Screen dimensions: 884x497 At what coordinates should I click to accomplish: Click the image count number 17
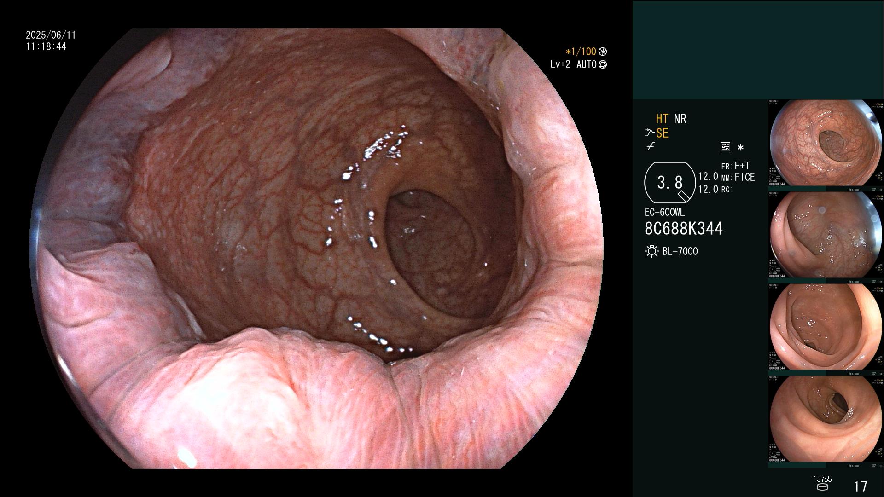pyautogui.click(x=860, y=486)
